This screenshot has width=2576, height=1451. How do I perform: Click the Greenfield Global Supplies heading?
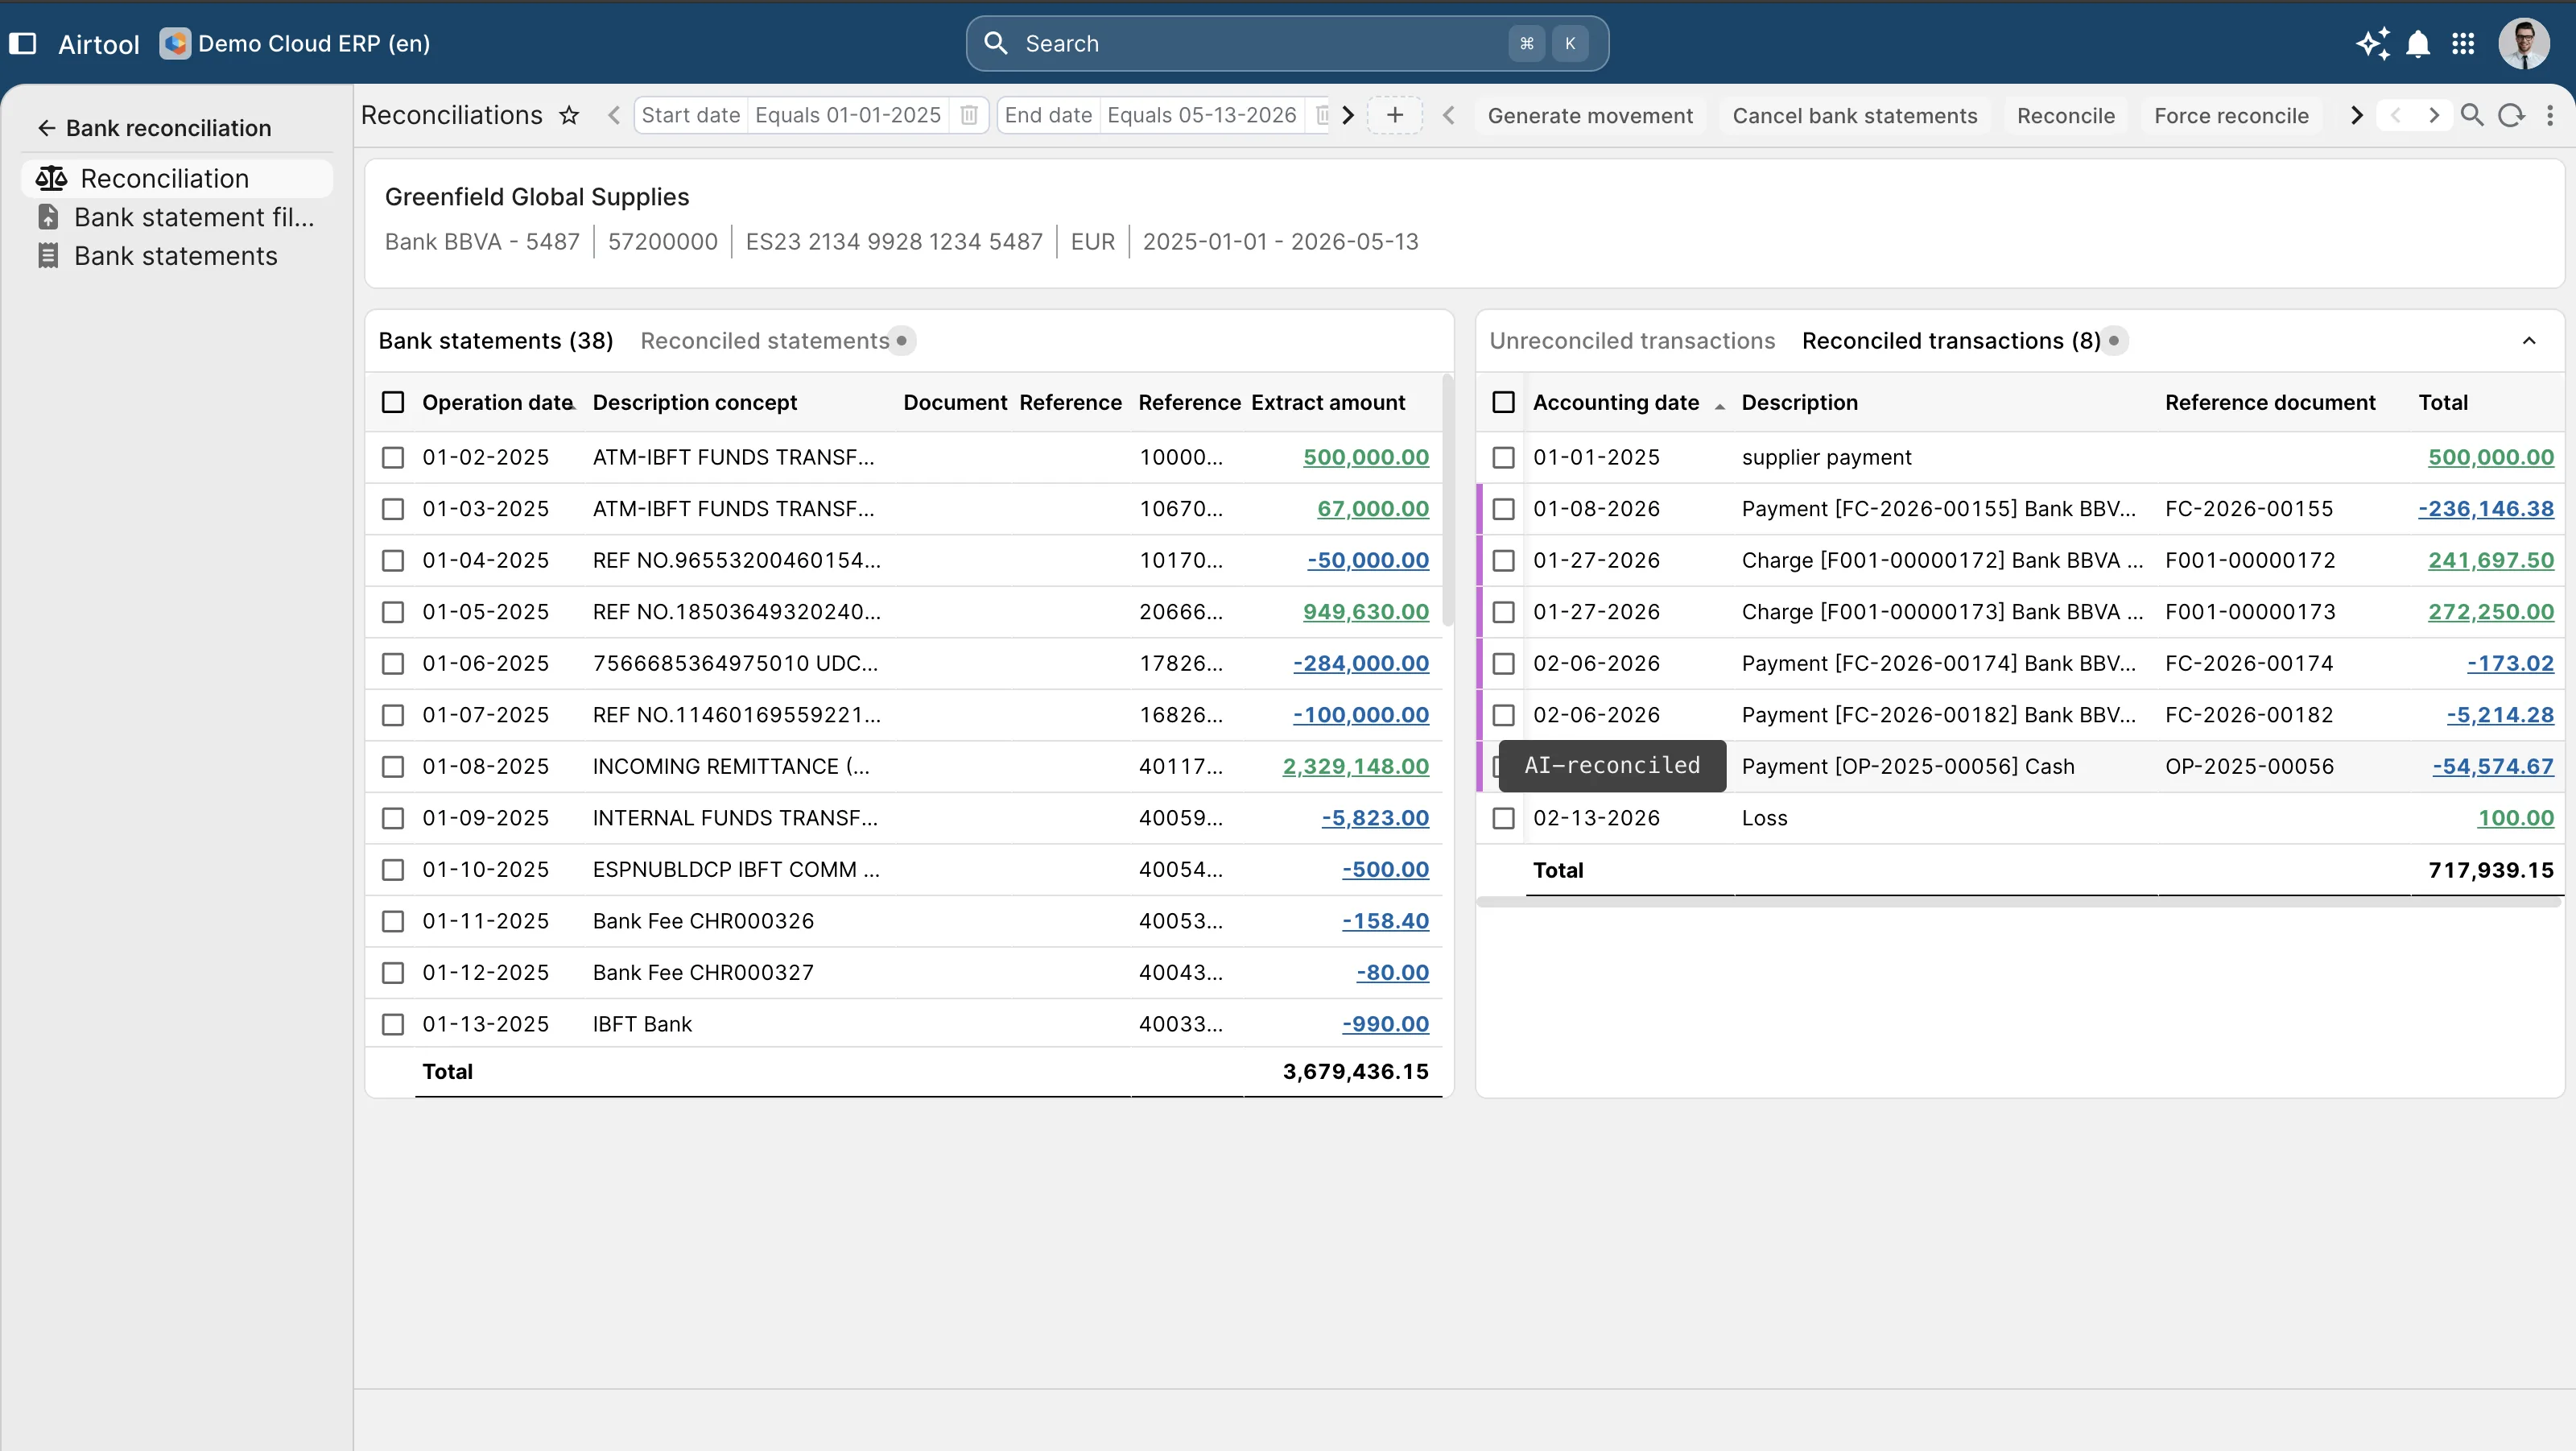point(537,197)
